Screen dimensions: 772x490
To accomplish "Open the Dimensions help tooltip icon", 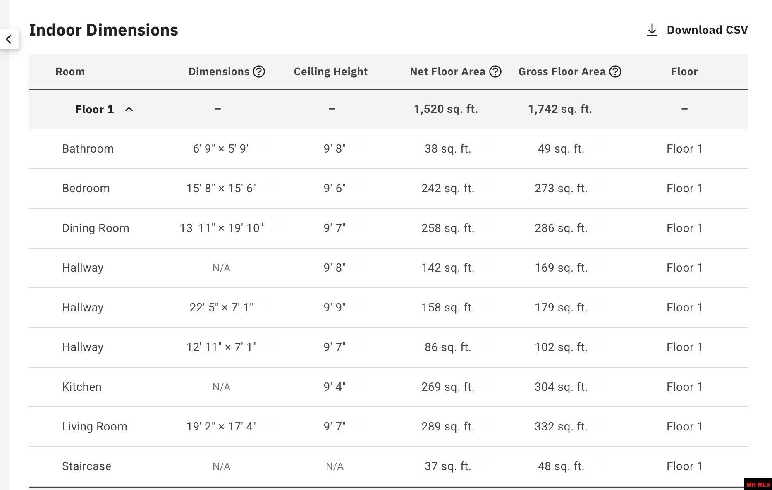I will pos(259,72).
